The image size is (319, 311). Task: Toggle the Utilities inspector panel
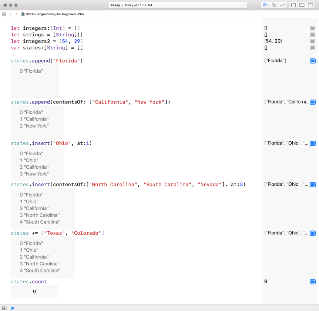[x=311, y=5]
